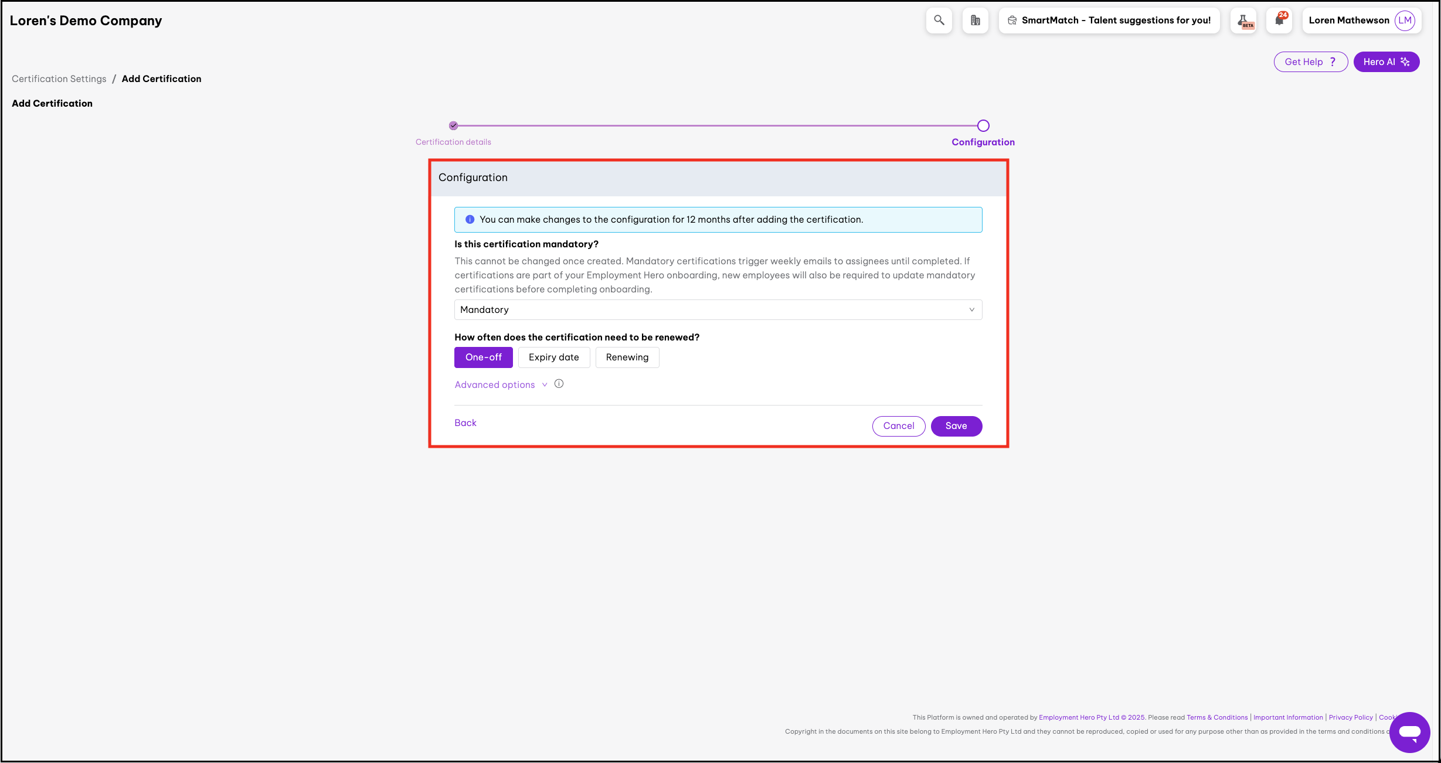The height and width of the screenshot is (763, 1441).
Task: Open the Mandatory dropdown
Action: 718,310
